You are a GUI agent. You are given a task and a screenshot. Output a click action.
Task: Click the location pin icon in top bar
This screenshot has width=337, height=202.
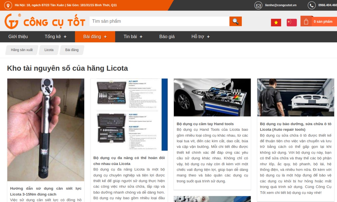8,5
